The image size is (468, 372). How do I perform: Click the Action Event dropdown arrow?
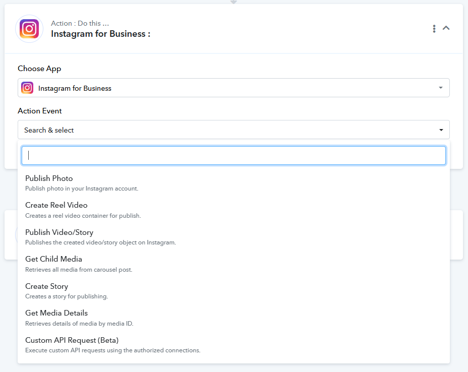coord(441,130)
